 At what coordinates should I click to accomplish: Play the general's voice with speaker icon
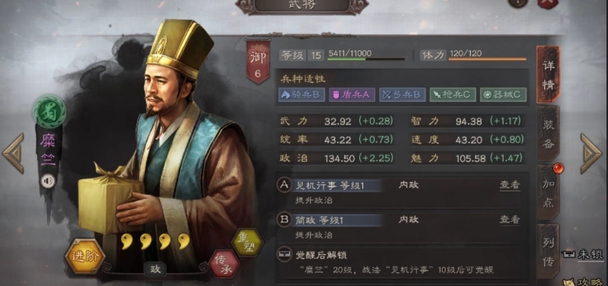point(48,181)
